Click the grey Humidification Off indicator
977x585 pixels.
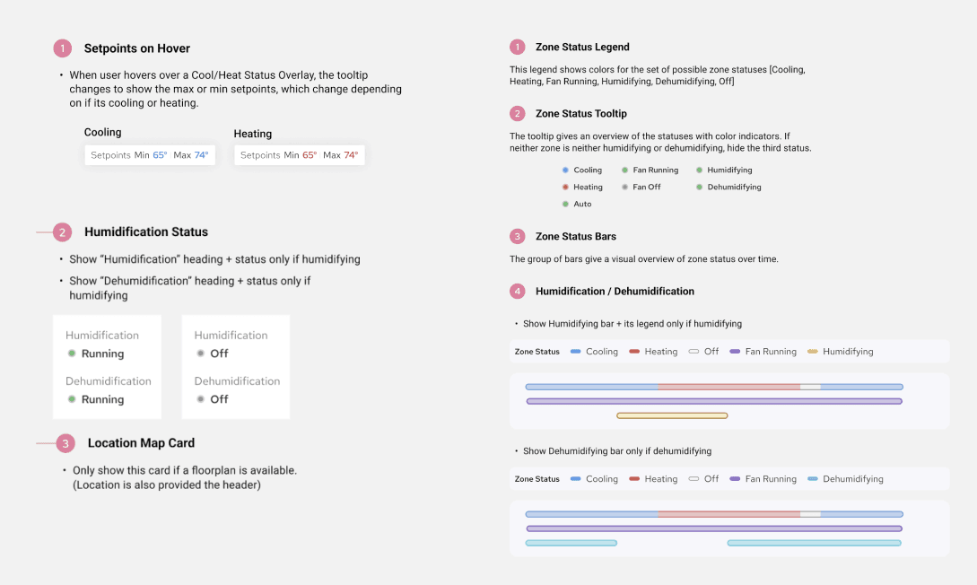click(x=201, y=354)
